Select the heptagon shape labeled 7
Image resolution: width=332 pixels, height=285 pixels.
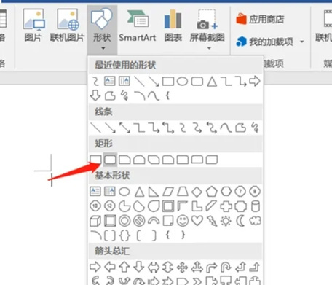click(240, 192)
